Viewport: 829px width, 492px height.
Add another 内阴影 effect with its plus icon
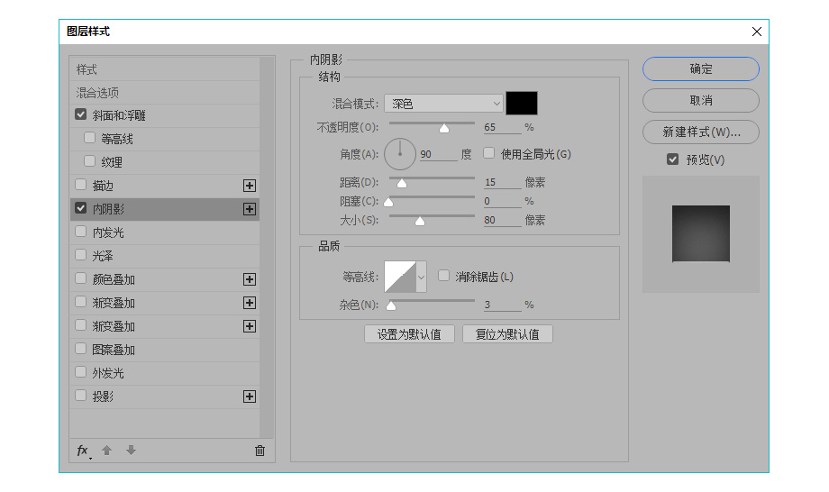[250, 209]
